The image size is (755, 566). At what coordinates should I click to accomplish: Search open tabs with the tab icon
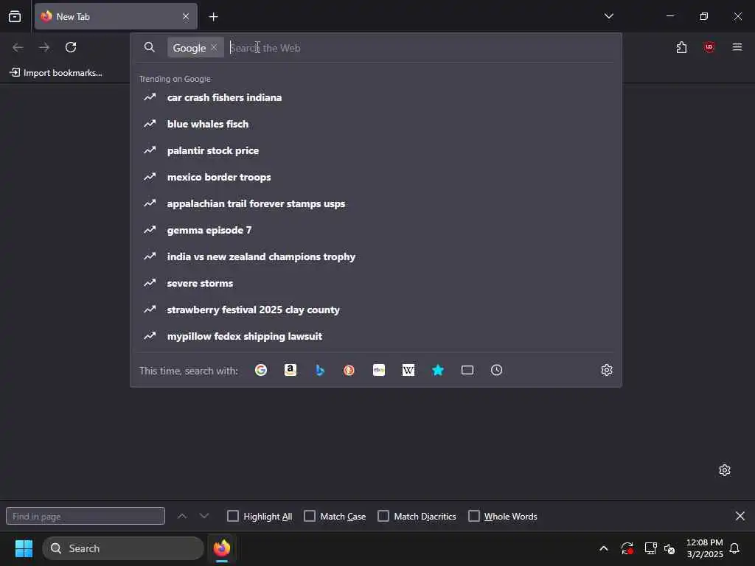(x=467, y=370)
